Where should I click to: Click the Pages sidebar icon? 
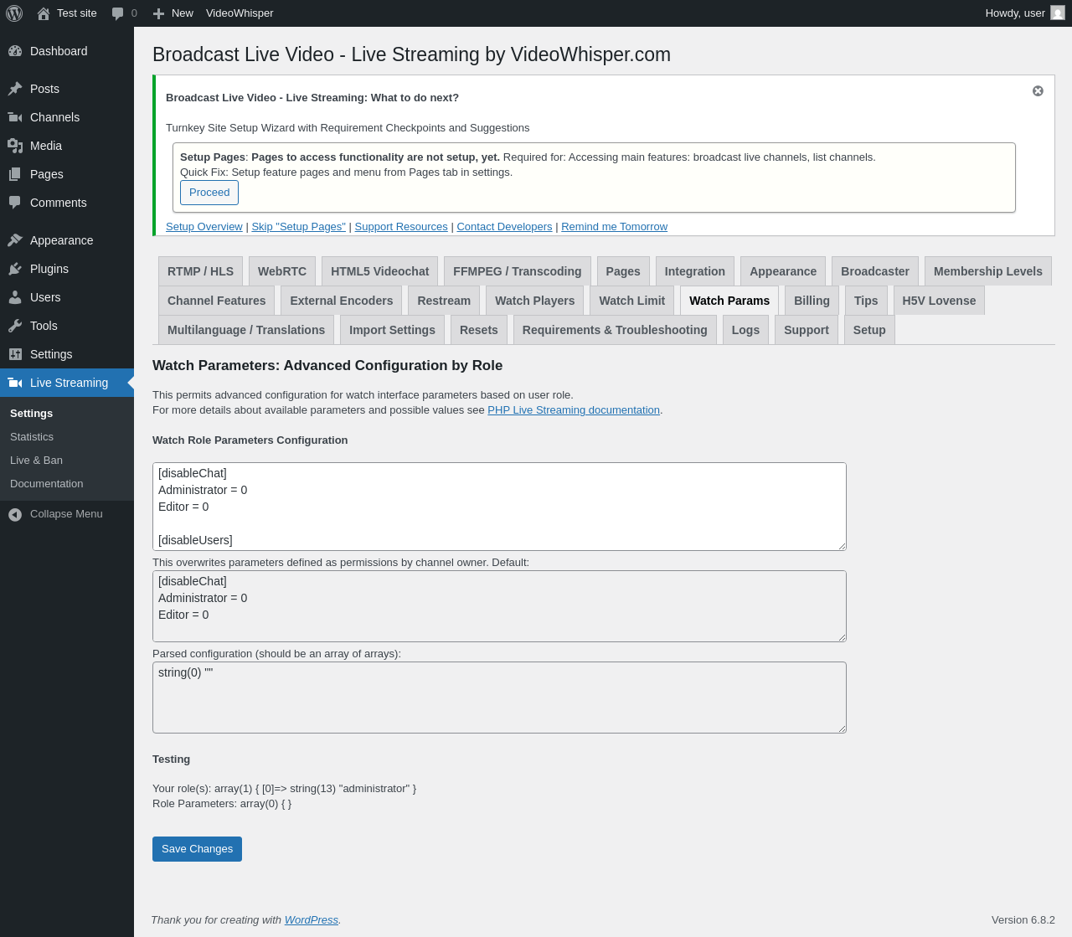(x=15, y=174)
